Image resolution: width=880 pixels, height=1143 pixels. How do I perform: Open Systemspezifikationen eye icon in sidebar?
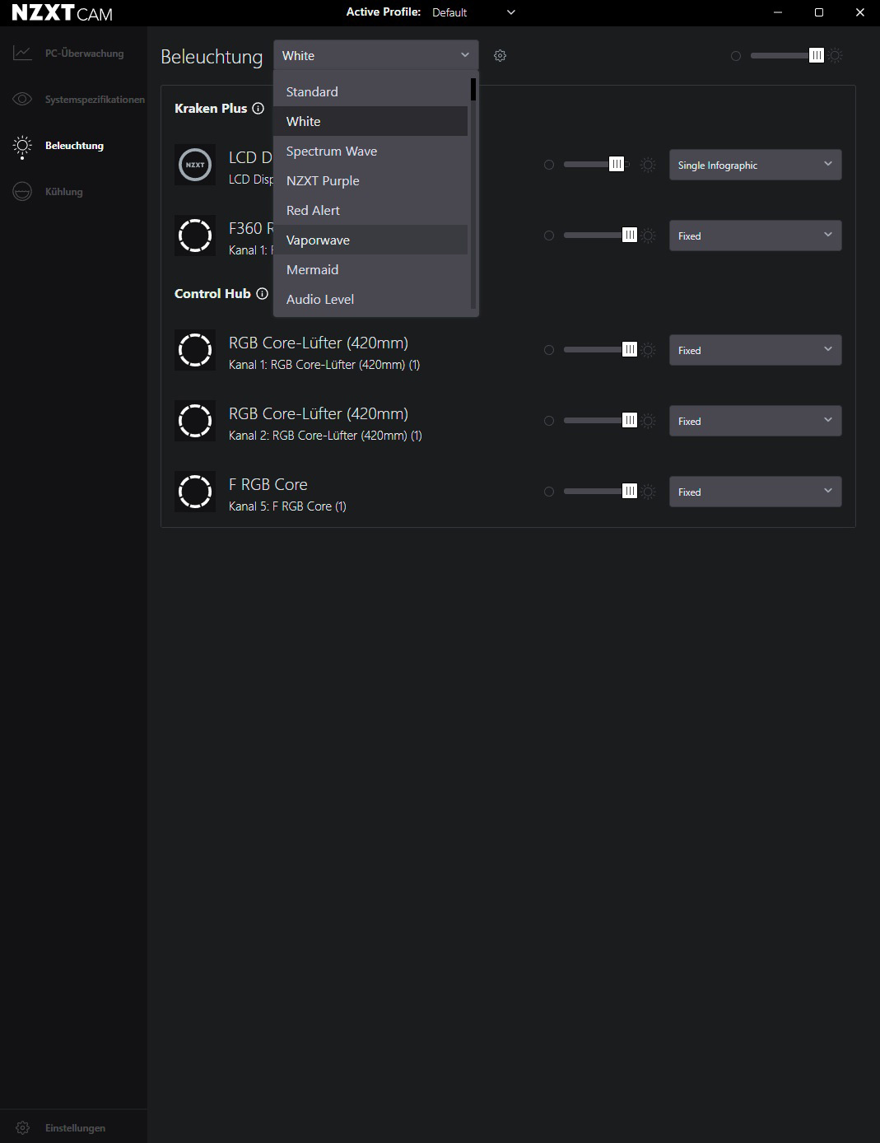click(22, 100)
